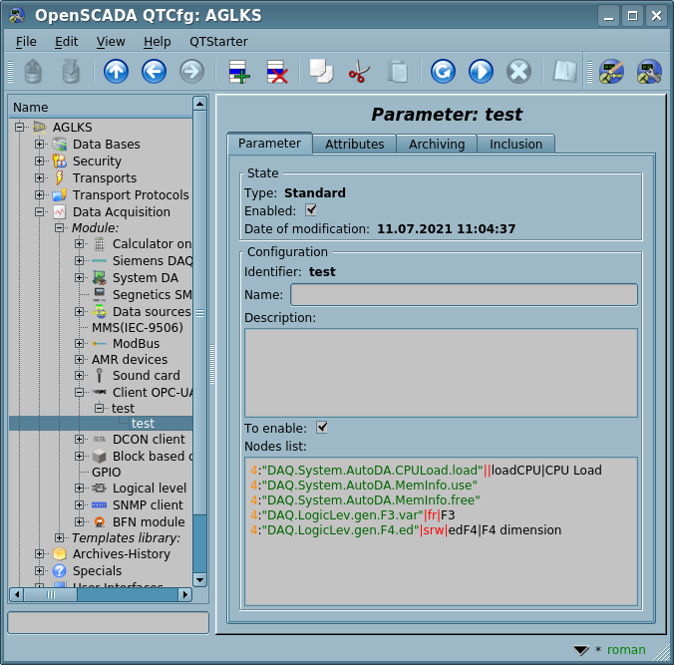Open the QTStarter menu
This screenshot has height=665, width=674.
(218, 41)
